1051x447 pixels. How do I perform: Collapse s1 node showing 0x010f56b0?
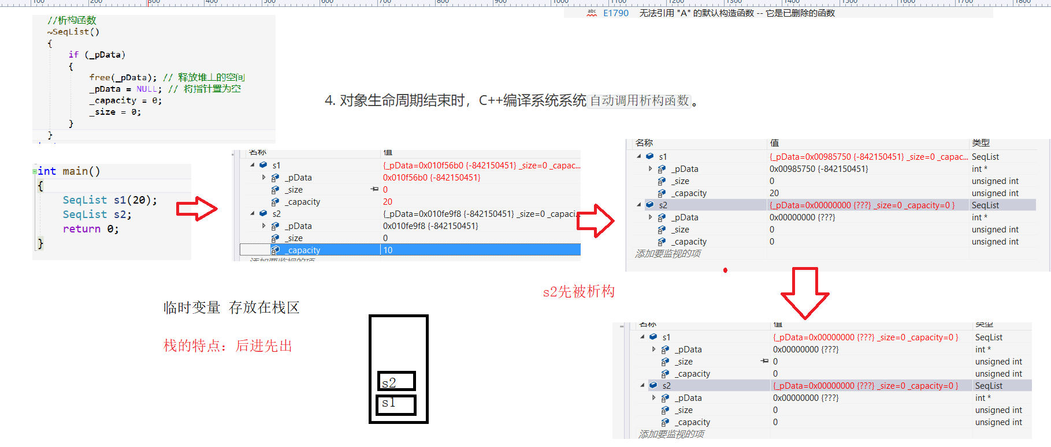252,165
